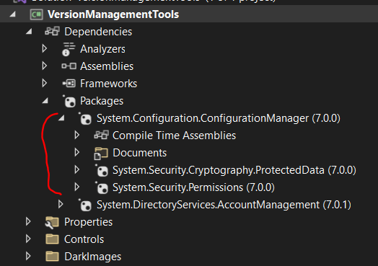Select the DarkImages label
Viewport: 378px width, 266px height.
pos(92,257)
